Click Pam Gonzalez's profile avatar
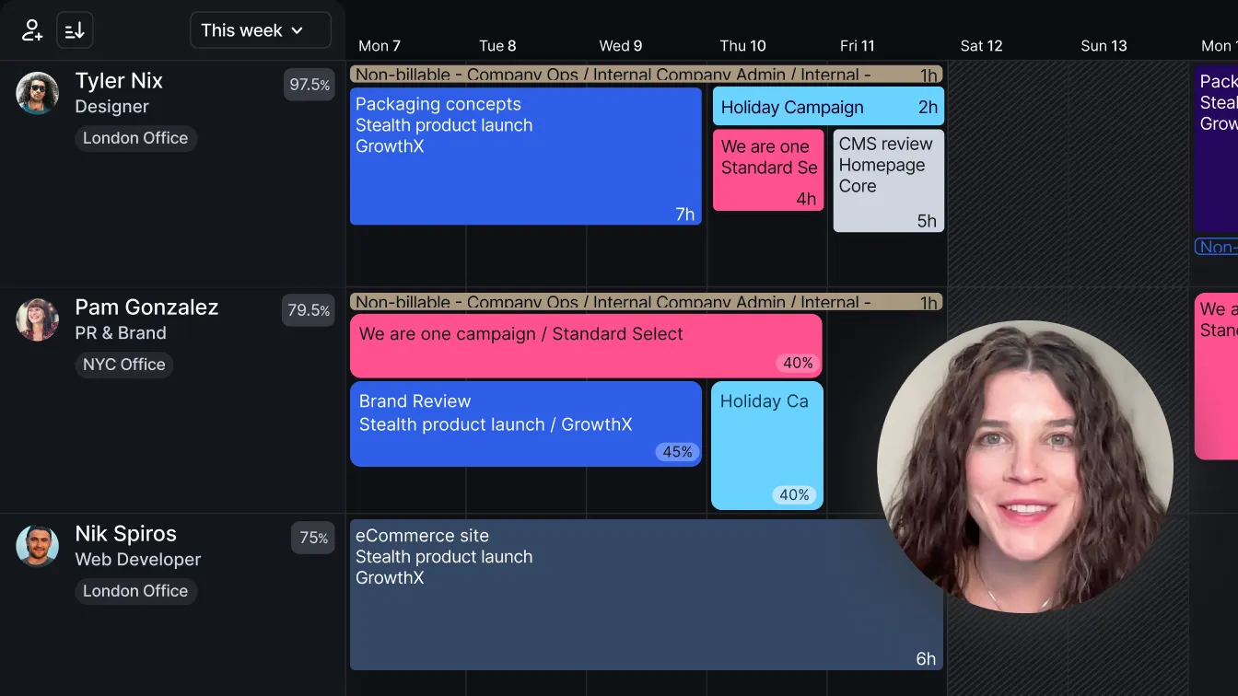 pos(37,319)
